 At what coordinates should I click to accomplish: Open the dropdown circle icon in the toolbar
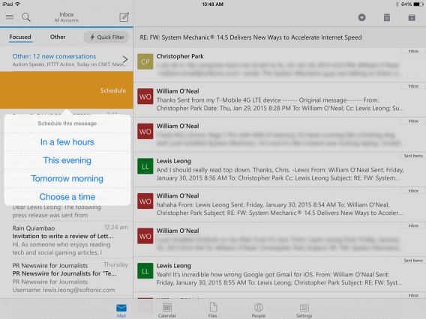tap(361, 18)
